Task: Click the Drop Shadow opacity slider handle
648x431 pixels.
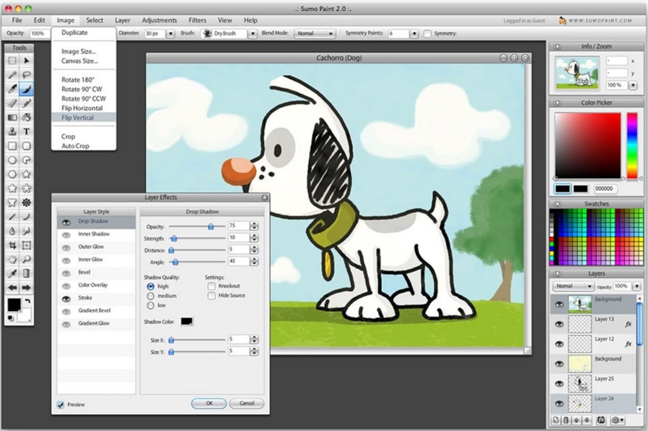Action: pos(210,226)
